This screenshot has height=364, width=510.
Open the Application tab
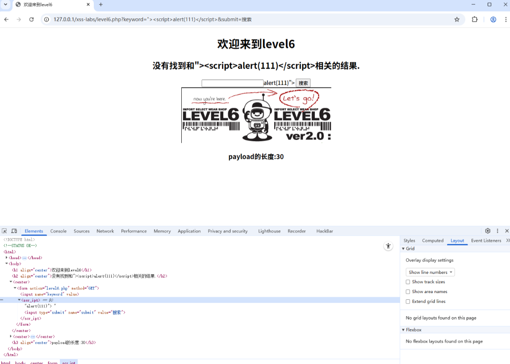pos(189,231)
